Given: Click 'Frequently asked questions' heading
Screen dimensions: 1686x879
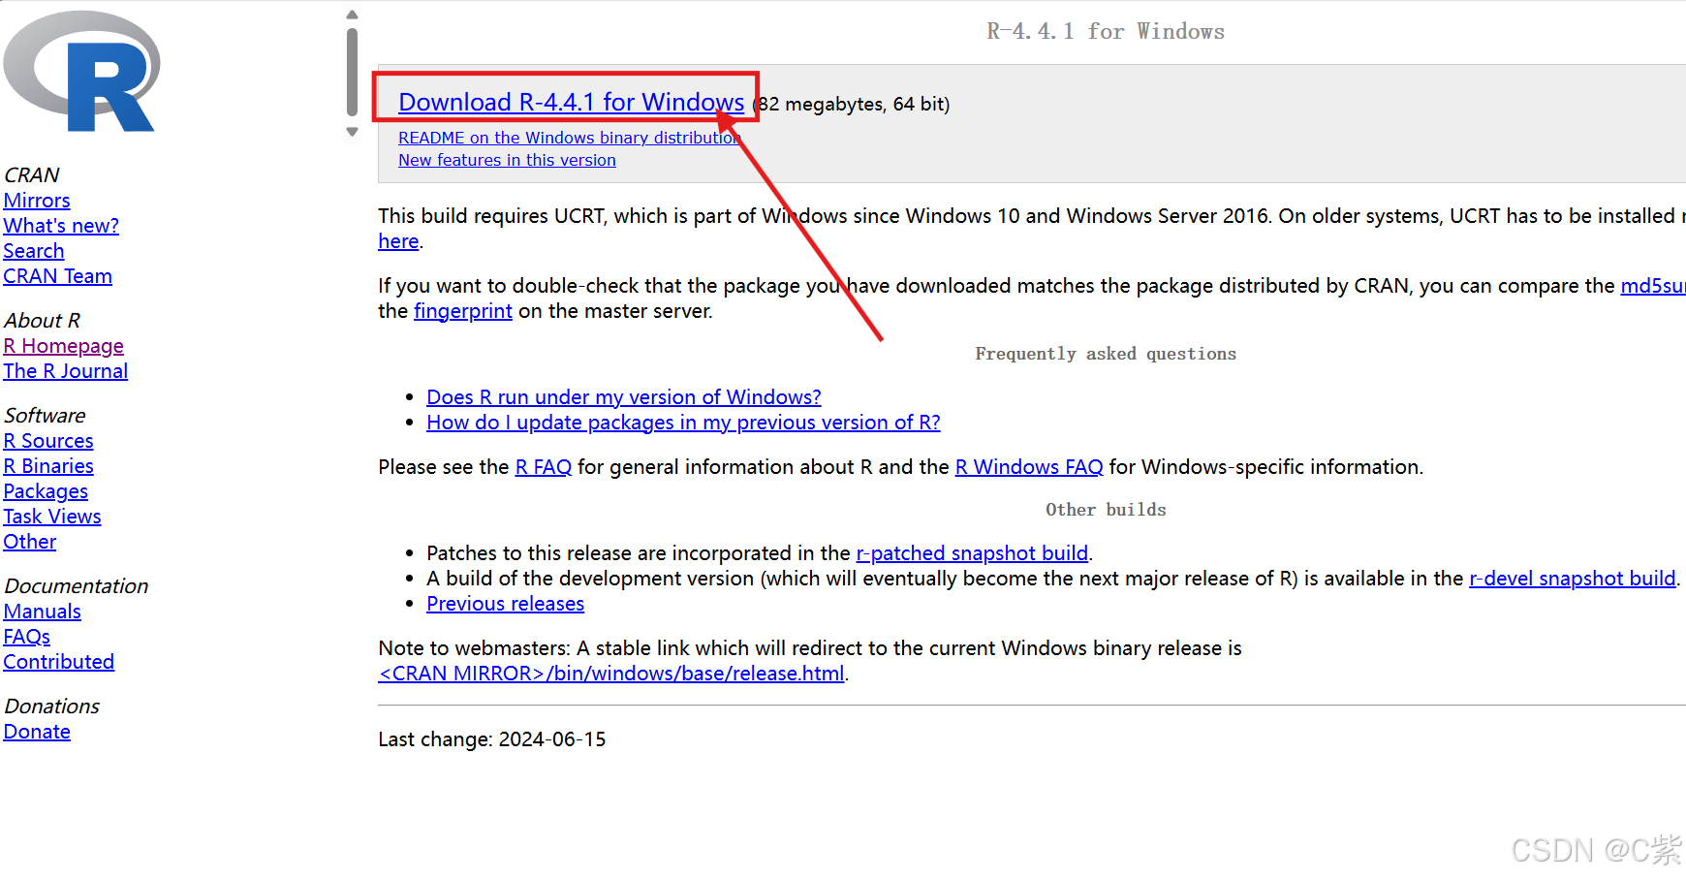Looking at the screenshot, I should tap(1106, 354).
